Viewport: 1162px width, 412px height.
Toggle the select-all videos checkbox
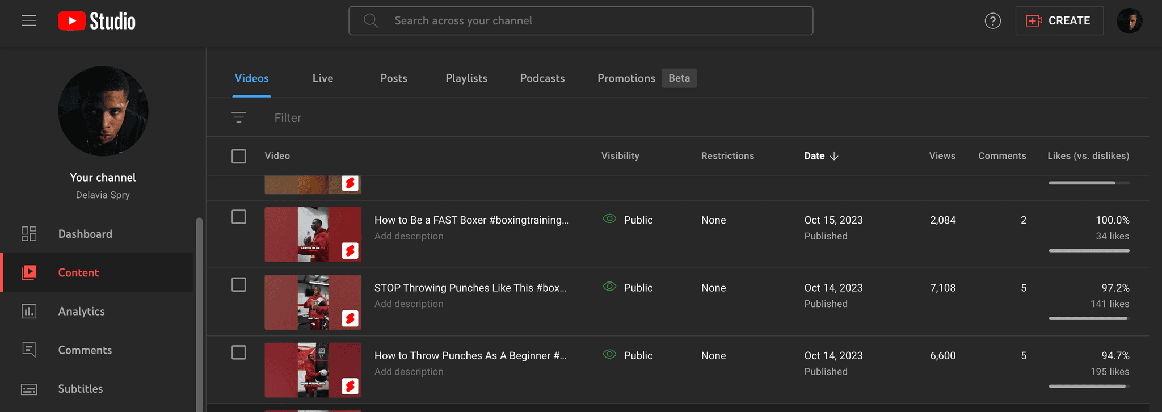click(x=239, y=156)
